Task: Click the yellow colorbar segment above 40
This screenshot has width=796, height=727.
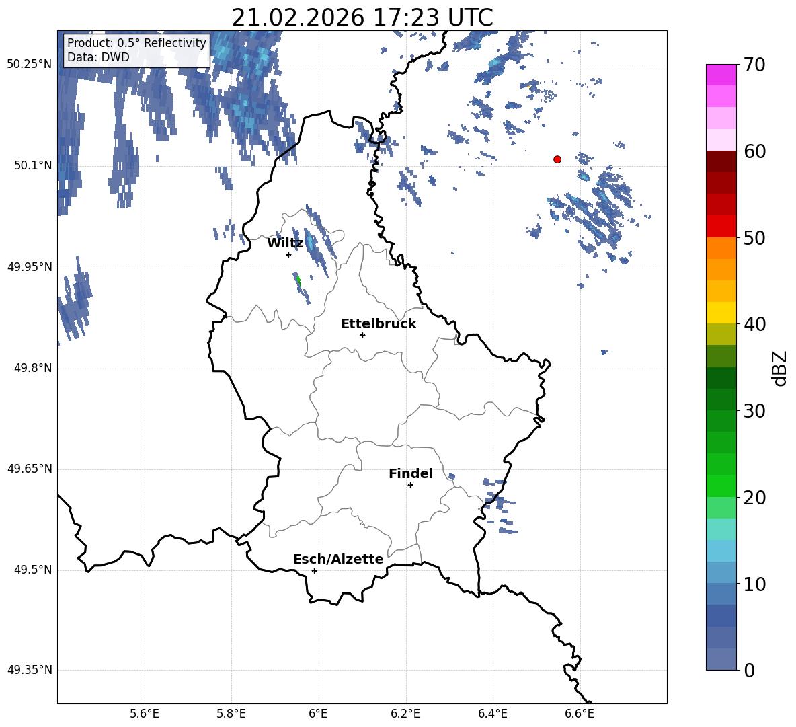Action: (x=721, y=313)
